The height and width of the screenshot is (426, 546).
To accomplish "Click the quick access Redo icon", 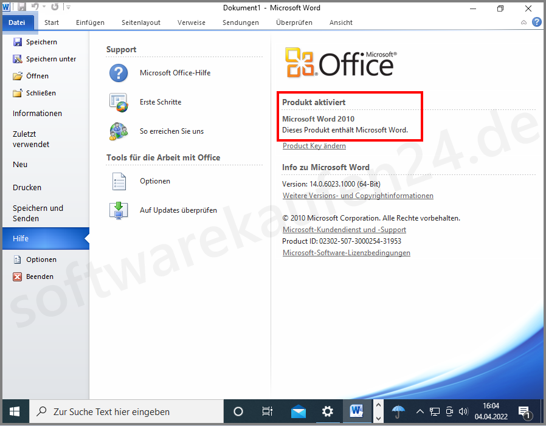I will click(x=55, y=7).
